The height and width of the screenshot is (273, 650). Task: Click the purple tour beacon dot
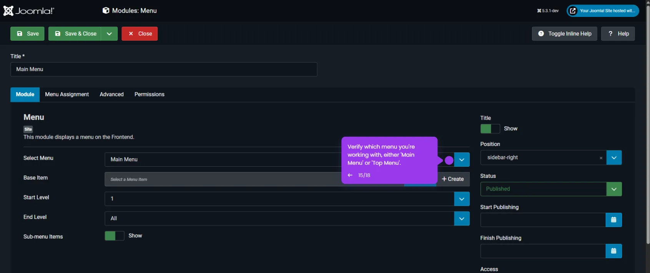pos(449,160)
